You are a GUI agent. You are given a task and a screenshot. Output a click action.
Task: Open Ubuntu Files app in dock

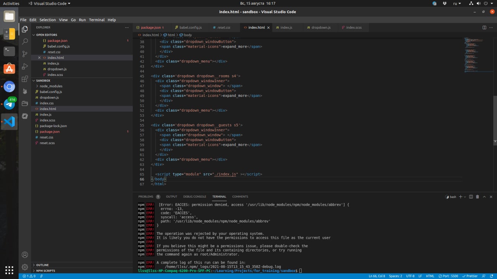tap(9, 16)
